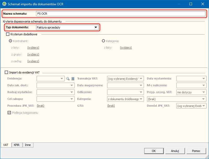Toggle Import do ewidencji VAT checkbox

pyautogui.click(x=7, y=72)
